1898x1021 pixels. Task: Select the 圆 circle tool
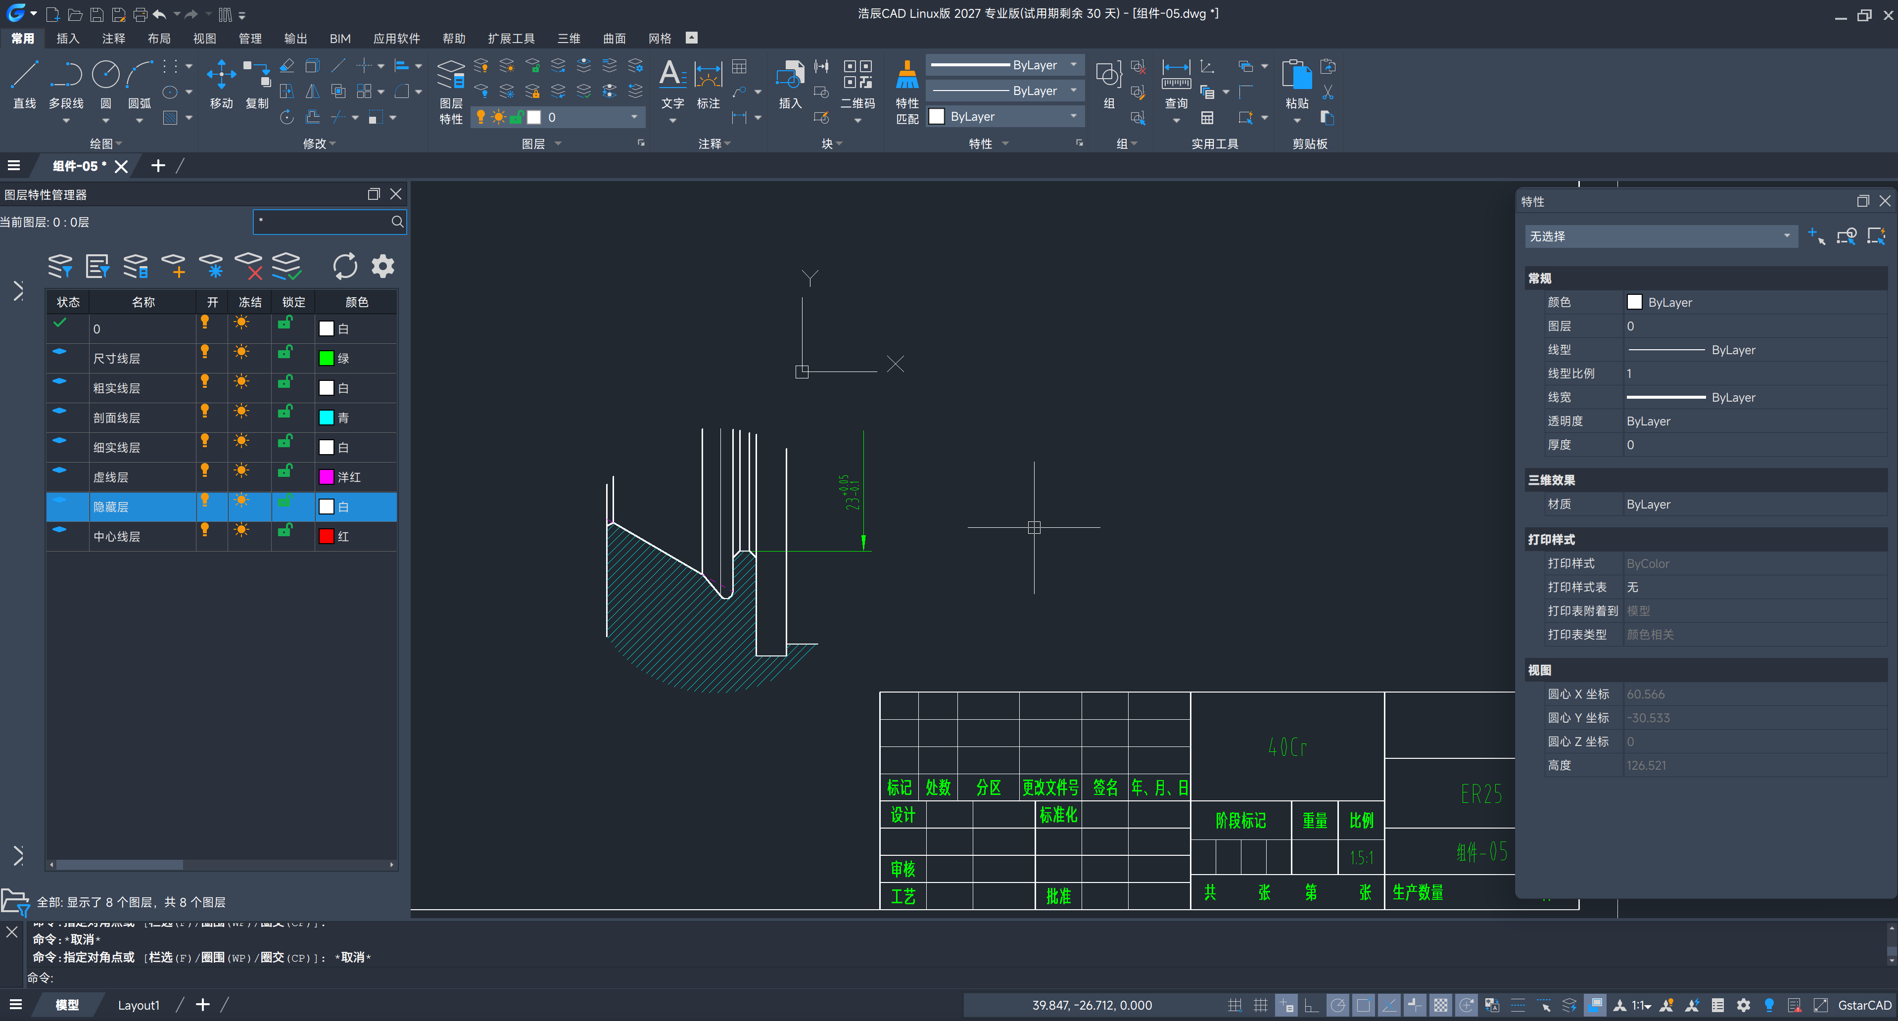tap(105, 83)
